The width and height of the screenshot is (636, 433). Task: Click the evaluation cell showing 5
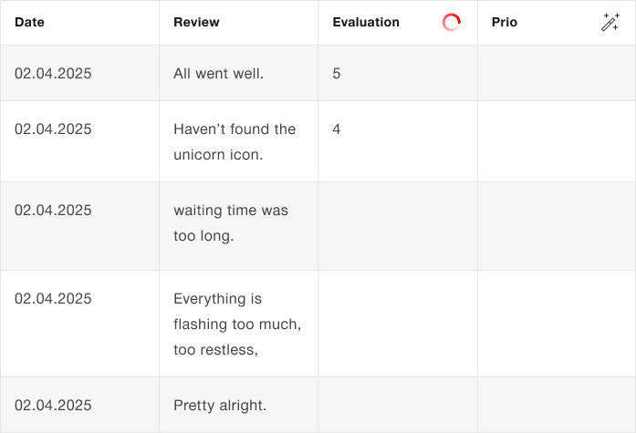[337, 73]
